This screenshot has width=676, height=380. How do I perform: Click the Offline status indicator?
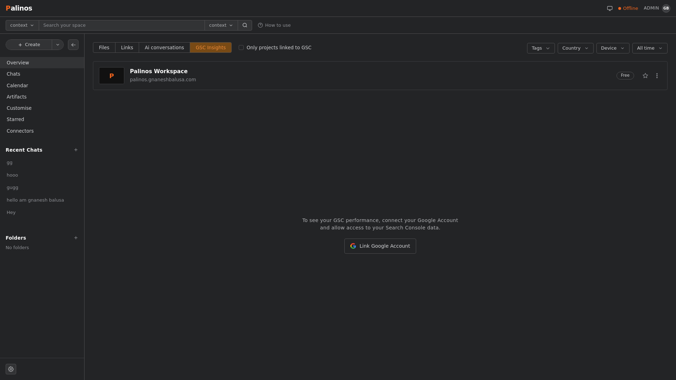[x=628, y=8]
